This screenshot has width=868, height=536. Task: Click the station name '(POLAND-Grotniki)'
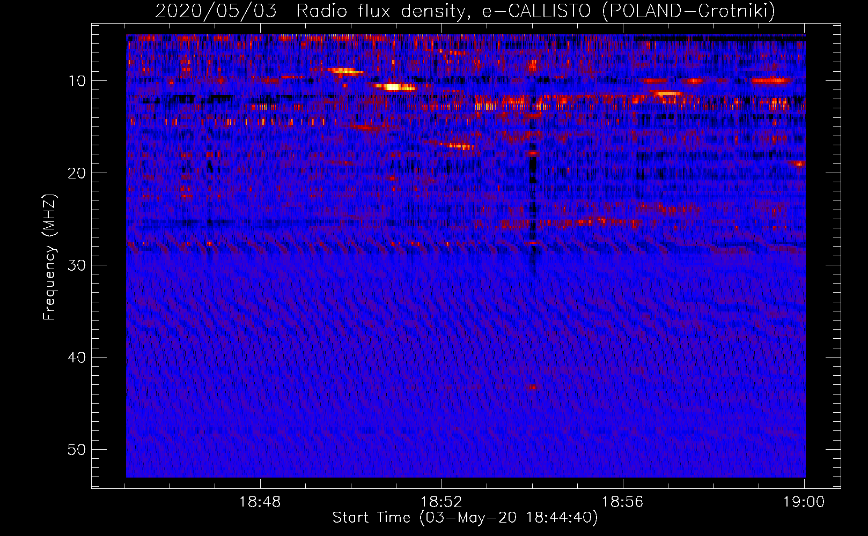tap(689, 11)
